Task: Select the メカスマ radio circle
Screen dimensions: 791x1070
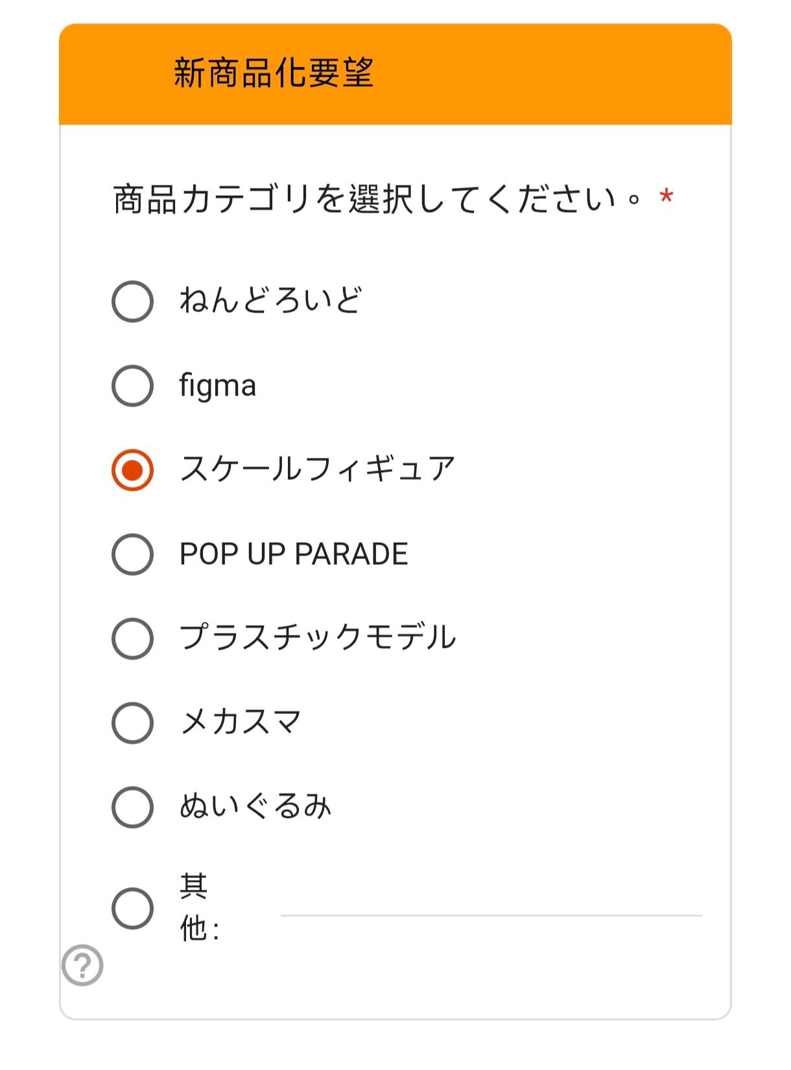Action: click(132, 723)
